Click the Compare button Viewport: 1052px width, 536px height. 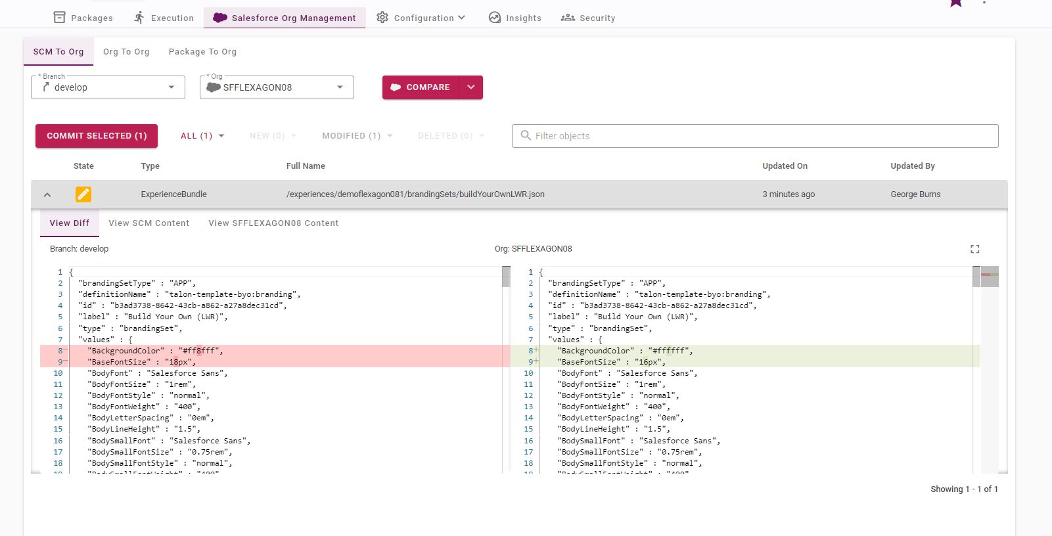pyautogui.click(x=421, y=87)
